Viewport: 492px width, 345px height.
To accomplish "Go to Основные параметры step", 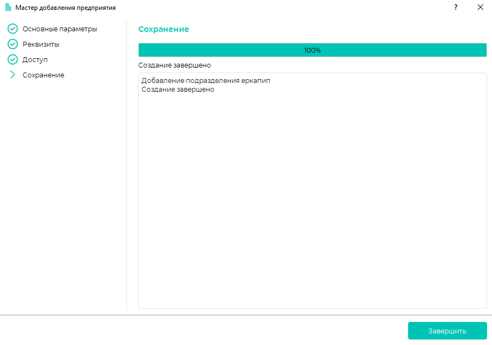I will (60, 29).
